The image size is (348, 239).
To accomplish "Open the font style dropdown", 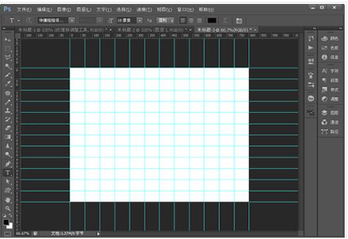I will coord(100,20).
